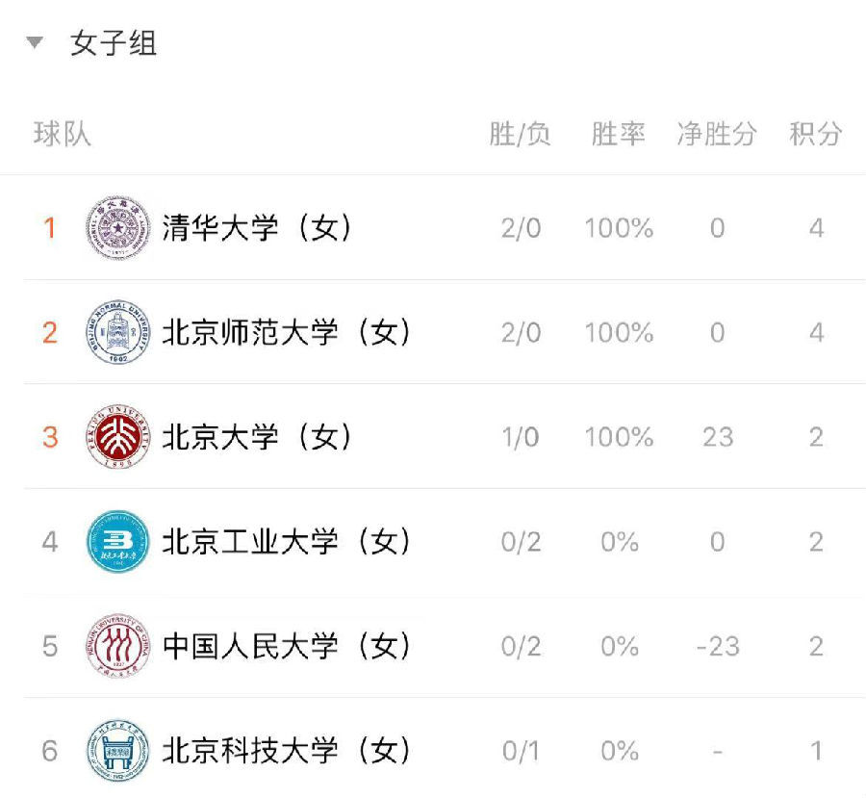Click the Tsinghua University purple logo
The image size is (866, 798).
(118, 228)
